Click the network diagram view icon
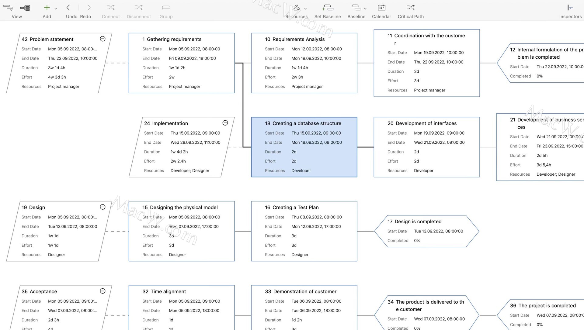The width and height of the screenshot is (584, 330). click(x=25, y=8)
